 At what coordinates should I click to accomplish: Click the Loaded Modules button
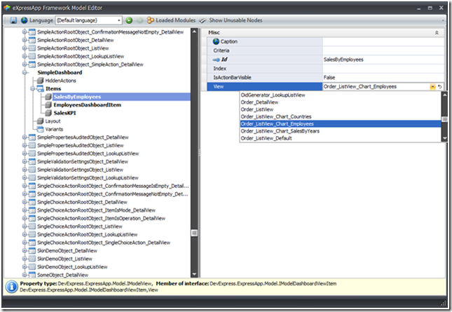(x=171, y=20)
